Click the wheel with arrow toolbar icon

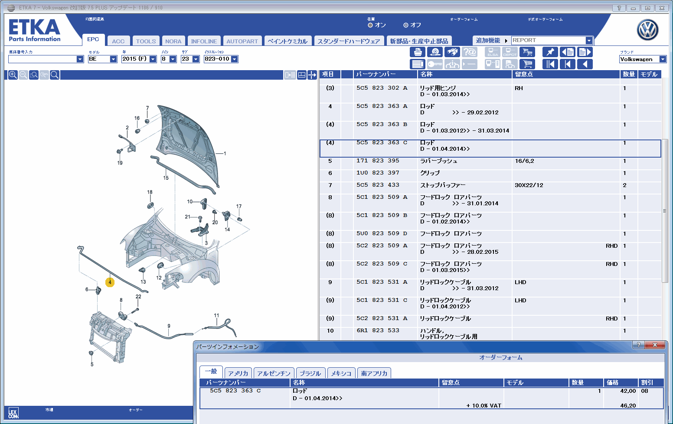[x=435, y=52]
